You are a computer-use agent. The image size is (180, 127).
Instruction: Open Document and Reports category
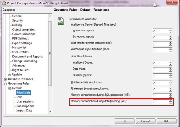point(27,56)
